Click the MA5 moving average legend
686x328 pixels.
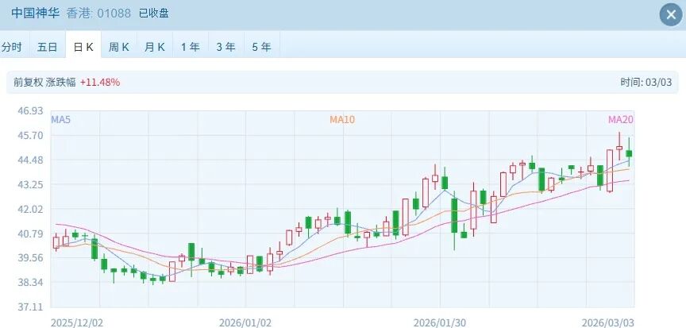pyautogui.click(x=61, y=119)
